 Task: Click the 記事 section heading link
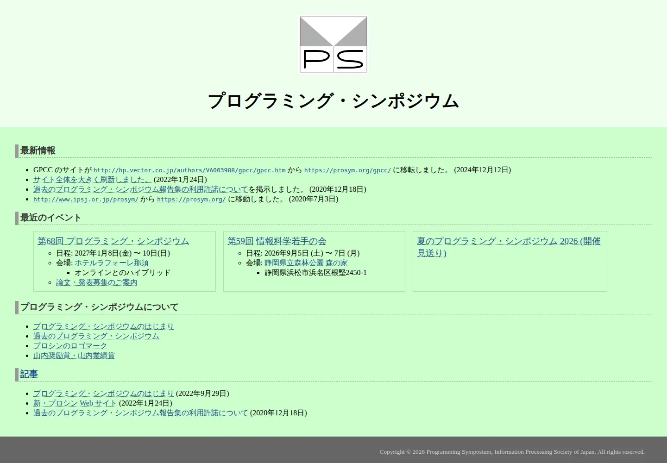29,374
